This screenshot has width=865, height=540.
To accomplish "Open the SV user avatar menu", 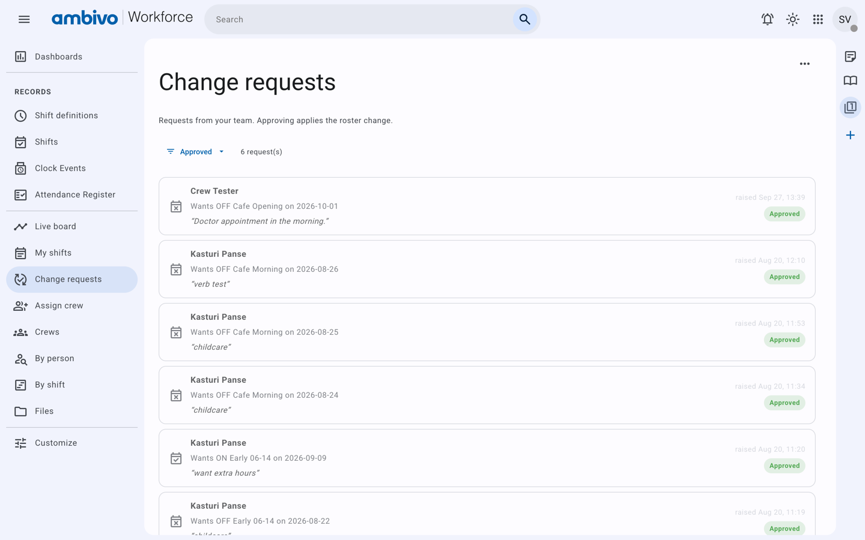I will pos(845,19).
